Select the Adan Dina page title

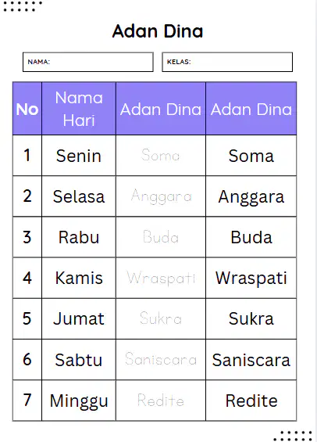coord(158,31)
